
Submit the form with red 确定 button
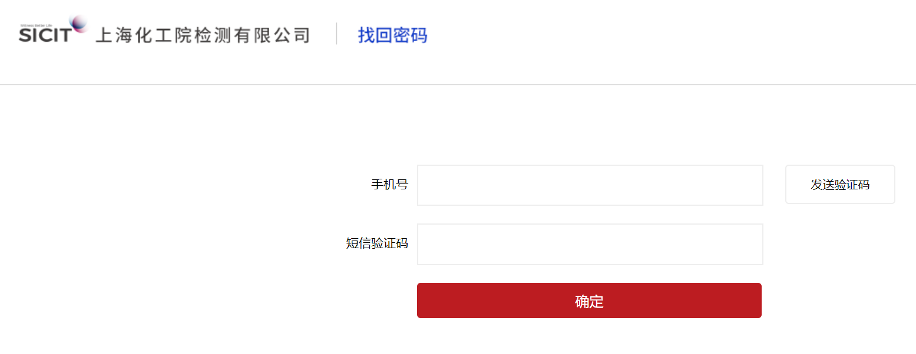pyautogui.click(x=589, y=300)
